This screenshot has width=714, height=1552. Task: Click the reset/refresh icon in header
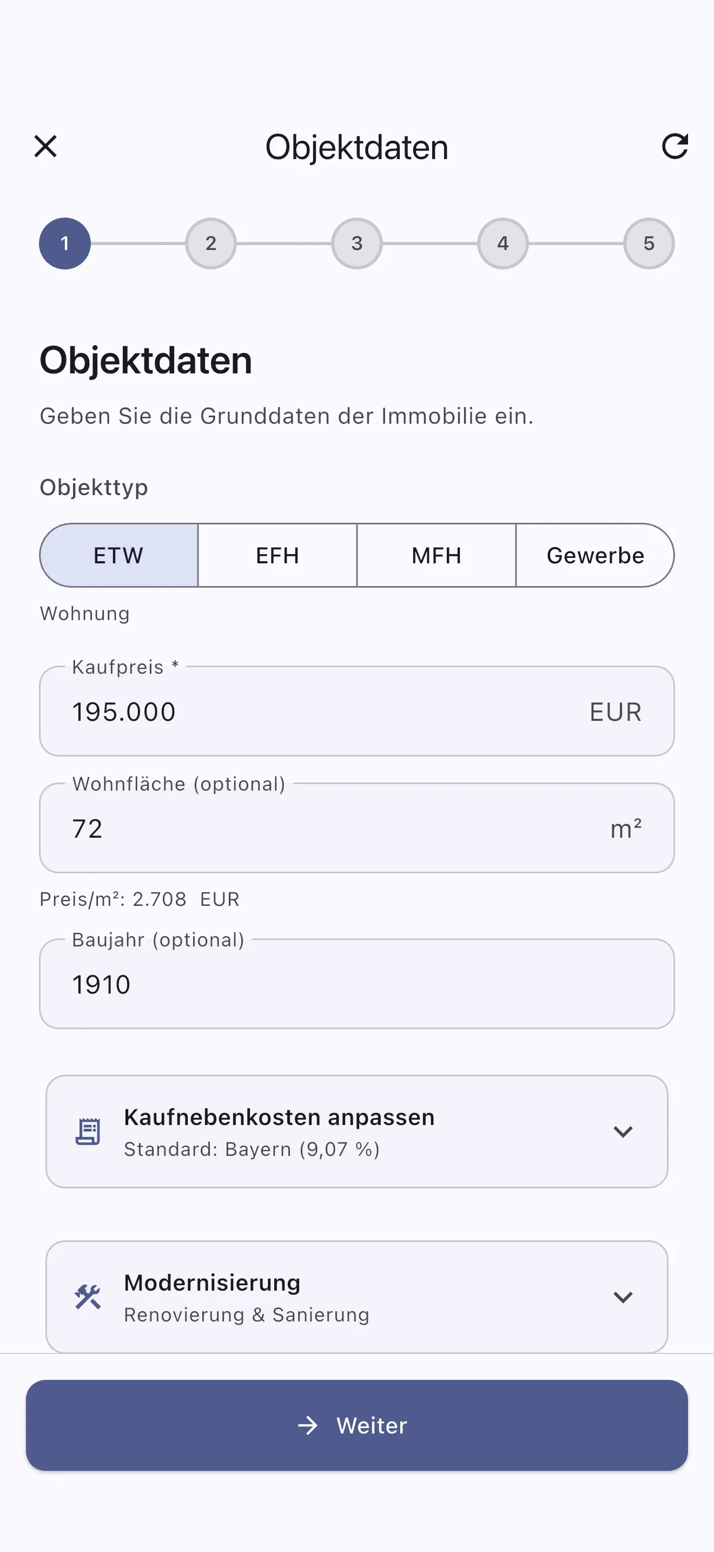click(675, 147)
